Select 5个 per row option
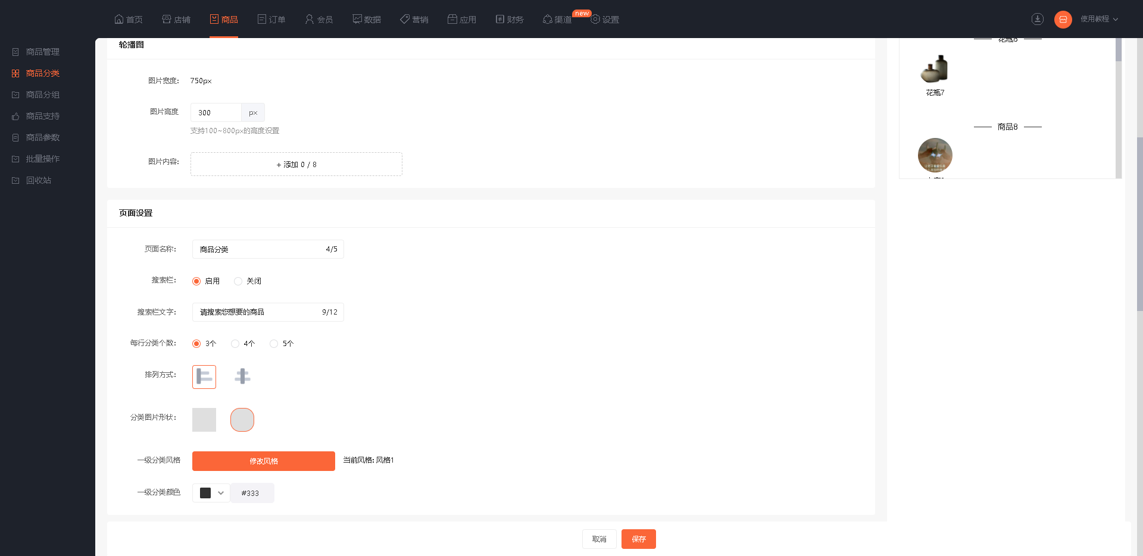Screen dimensions: 1143x556 pyautogui.click(x=282, y=344)
